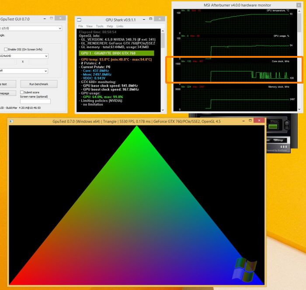Minimize the GpuTest GUI 0.7.0 window
This screenshot has width=306, height=290.
(x=45, y=18)
